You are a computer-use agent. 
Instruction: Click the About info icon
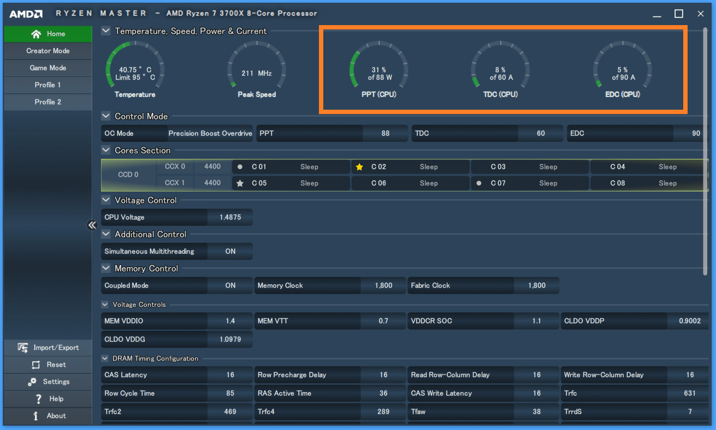pos(36,416)
